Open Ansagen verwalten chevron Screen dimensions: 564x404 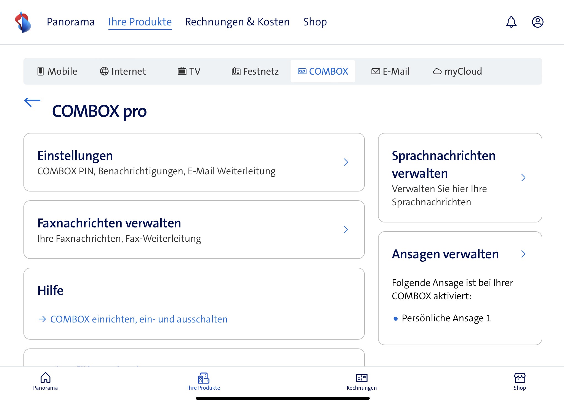tap(523, 254)
